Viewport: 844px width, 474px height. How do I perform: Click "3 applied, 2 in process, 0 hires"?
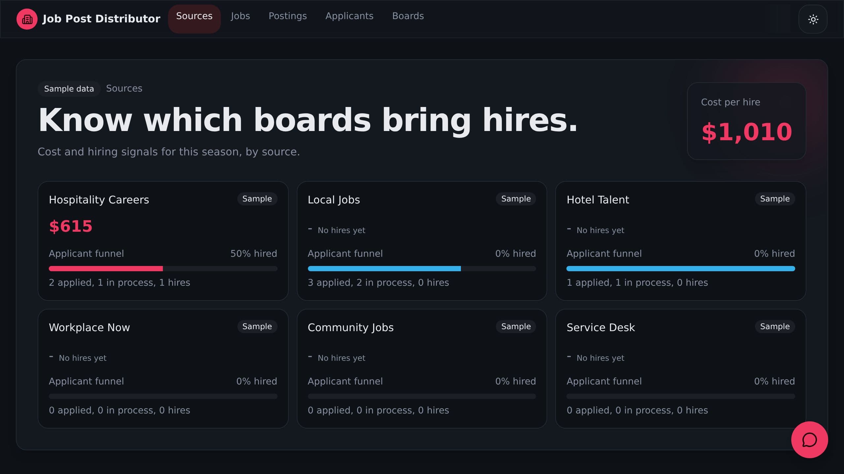point(378,282)
